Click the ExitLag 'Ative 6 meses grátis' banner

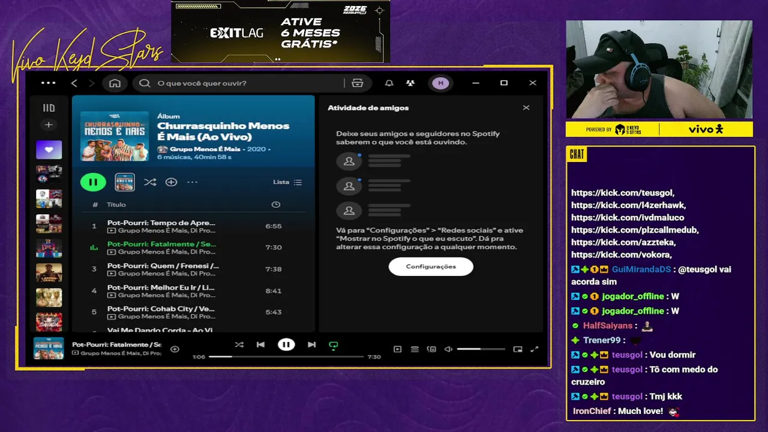(280, 32)
